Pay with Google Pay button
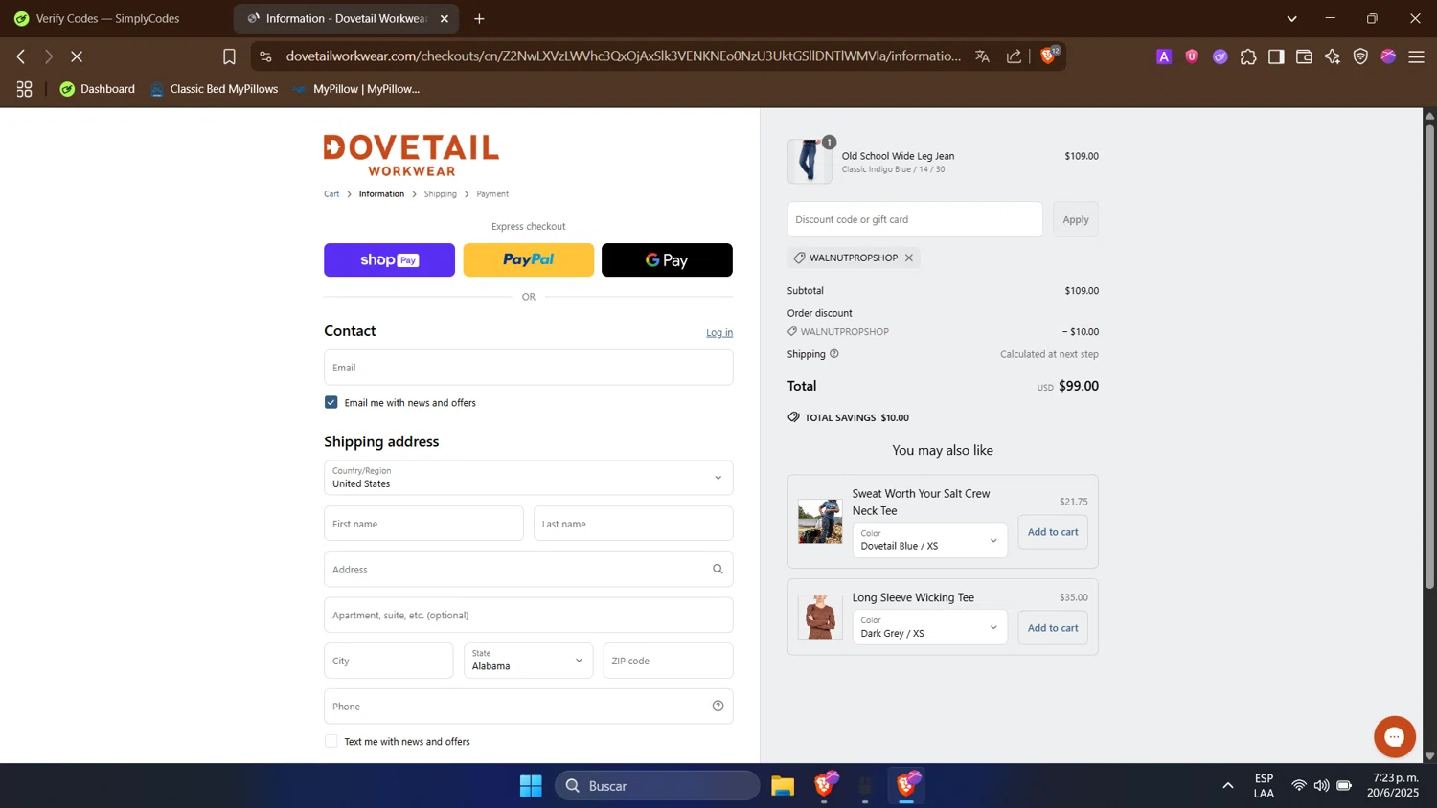 click(667, 260)
